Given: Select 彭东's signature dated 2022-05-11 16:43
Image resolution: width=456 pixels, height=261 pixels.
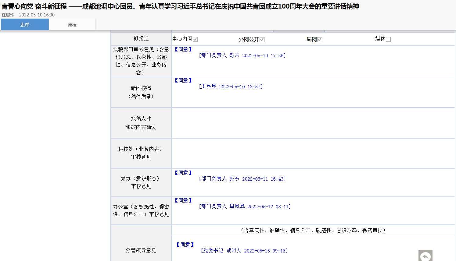Looking at the screenshot, I should click(x=242, y=179).
